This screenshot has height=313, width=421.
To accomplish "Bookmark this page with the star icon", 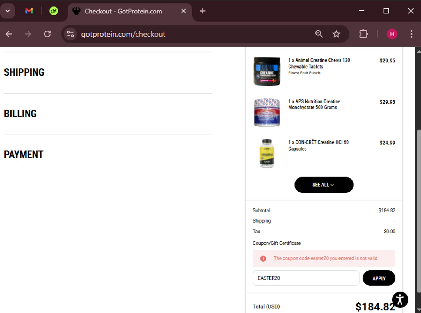I will coord(336,34).
